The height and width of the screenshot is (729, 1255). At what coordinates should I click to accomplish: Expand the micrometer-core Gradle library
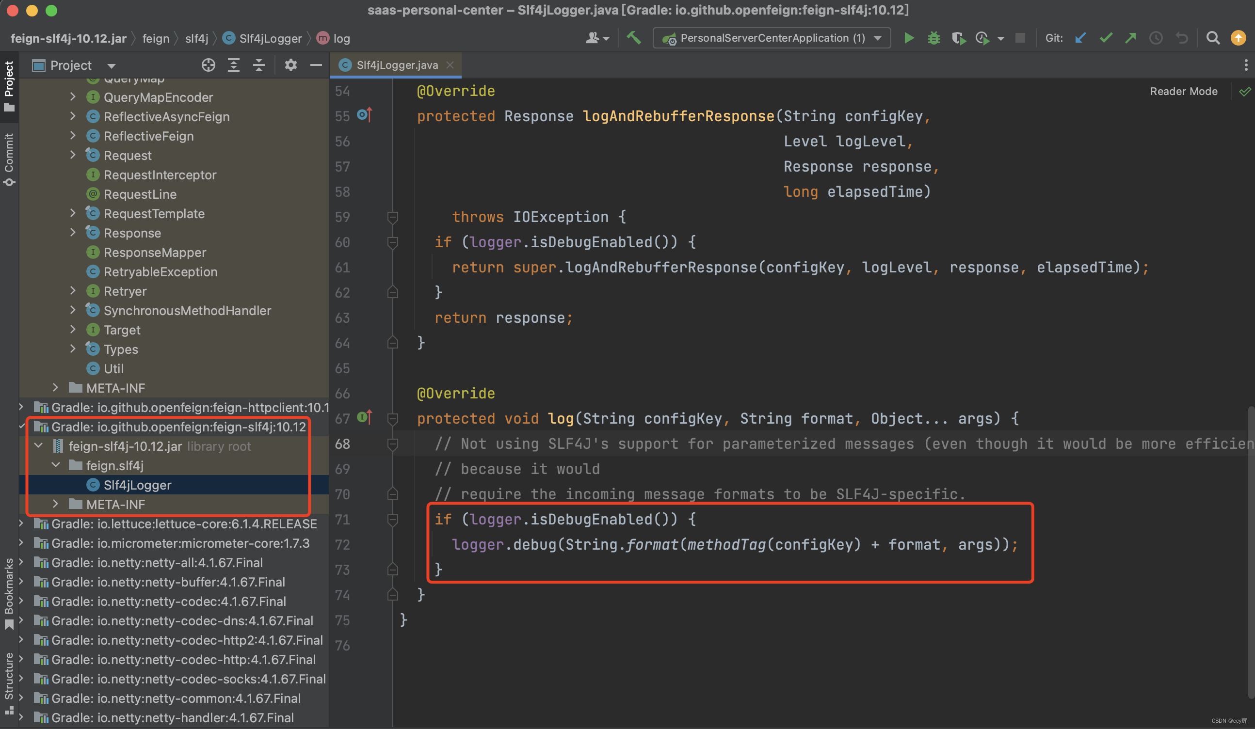point(21,543)
